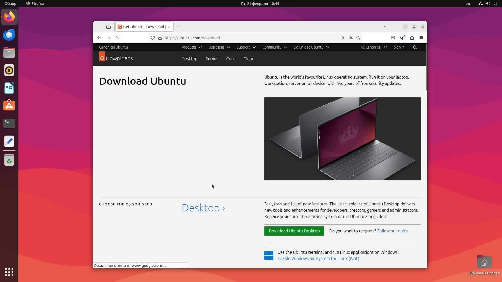Click the page vertical scrollbar

tap(427, 67)
